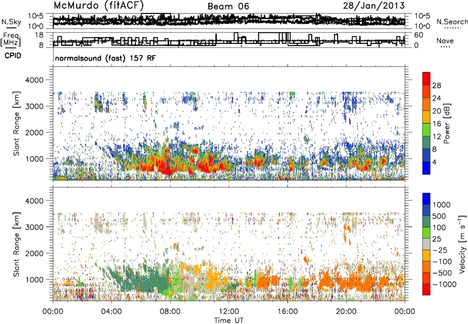The width and height of the screenshot is (468, 324).
Task: Click the 16:00 time axis tick label
Action: [287, 312]
